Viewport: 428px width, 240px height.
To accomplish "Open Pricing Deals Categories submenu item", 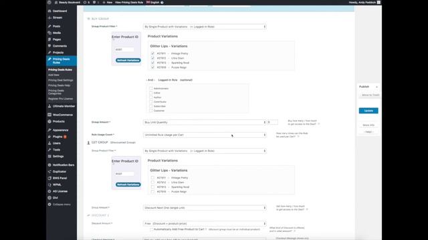I will [x=56, y=92].
